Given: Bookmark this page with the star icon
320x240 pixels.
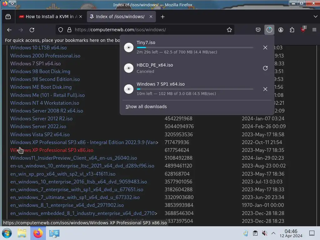Looking at the screenshot, I should coord(229,30).
